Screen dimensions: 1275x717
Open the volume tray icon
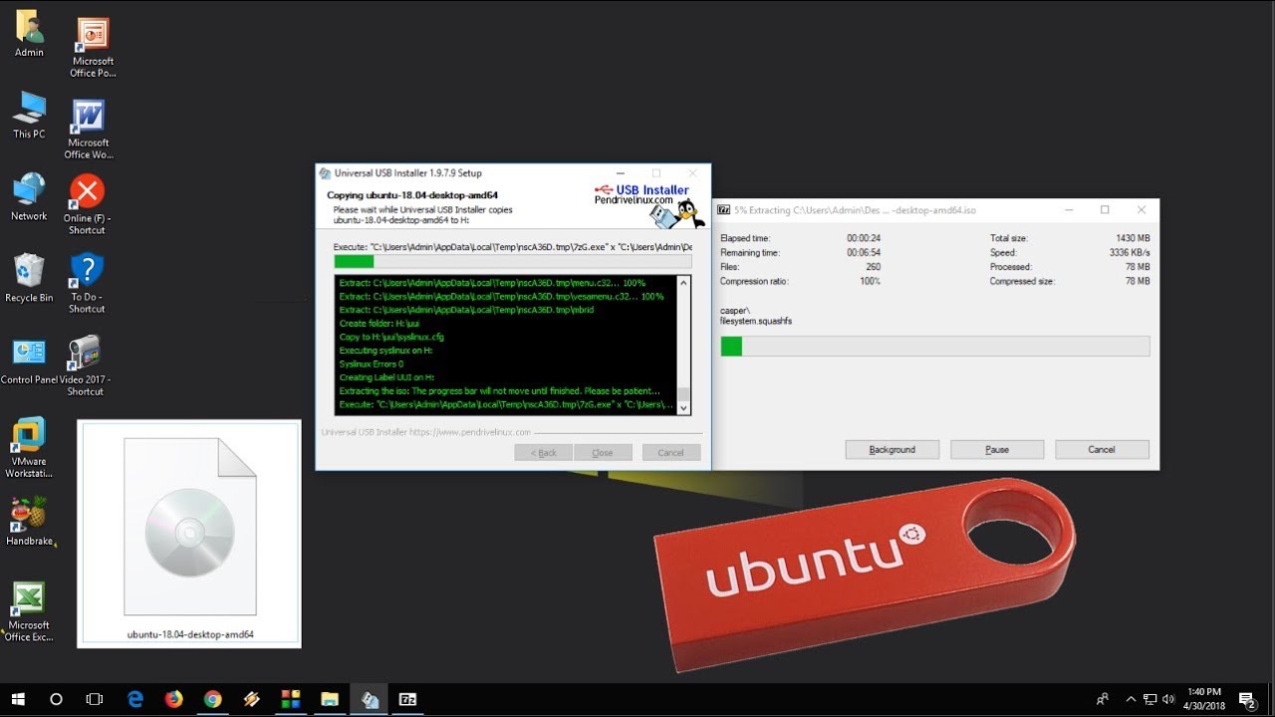1167,699
